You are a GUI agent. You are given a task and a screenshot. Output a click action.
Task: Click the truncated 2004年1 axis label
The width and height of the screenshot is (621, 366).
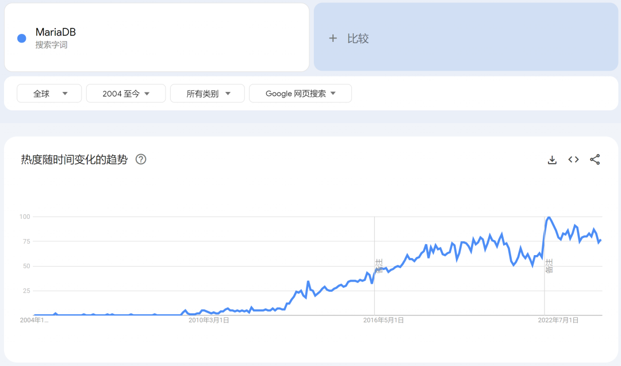[34, 320]
